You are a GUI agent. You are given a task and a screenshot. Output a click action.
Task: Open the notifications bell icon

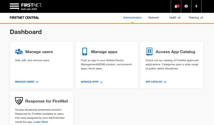tap(176, 6)
